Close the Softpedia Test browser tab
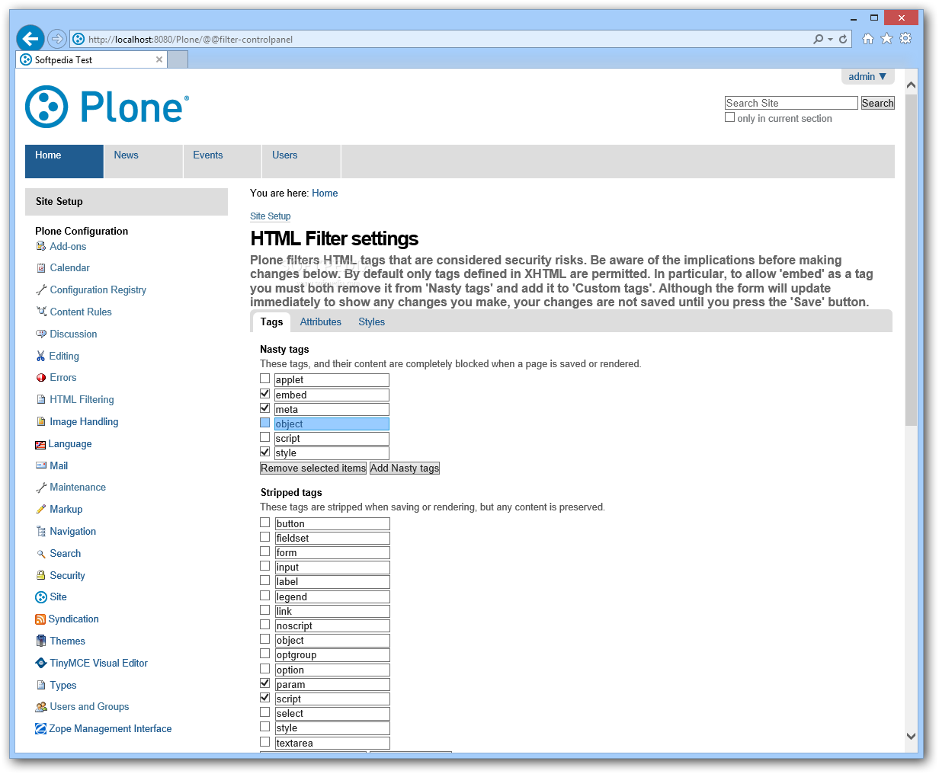The width and height of the screenshot is (939, 774). [x=159, y=59]
